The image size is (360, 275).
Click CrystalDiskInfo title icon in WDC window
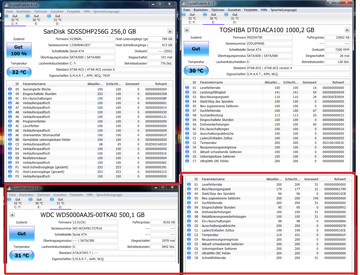tap(9, 188)
